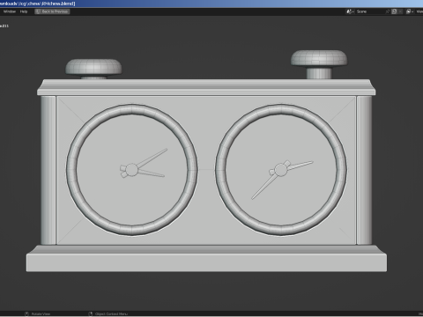Open the view layer dropdown icon

tap(410, 11)
